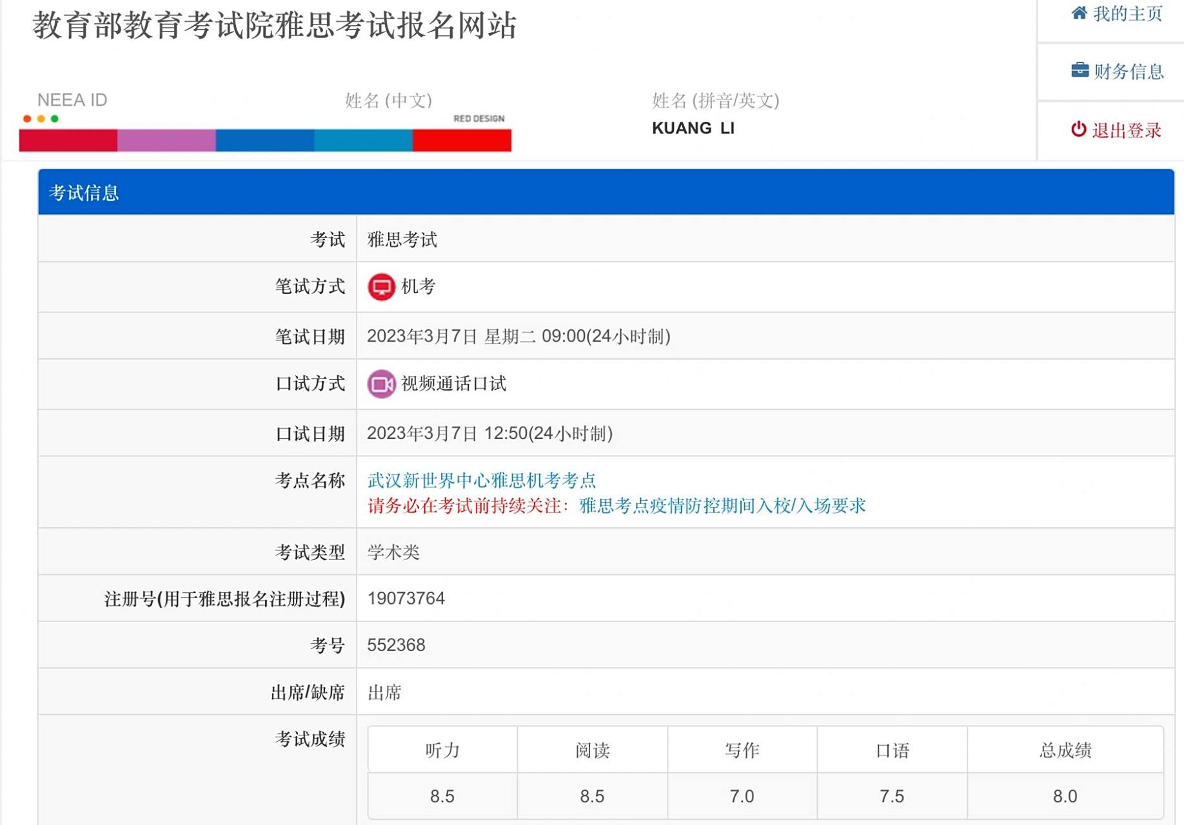Click the multicolored progress bar under NEEA ID
The height and width of the screenshot is (825, 1184).
point(264,139)
